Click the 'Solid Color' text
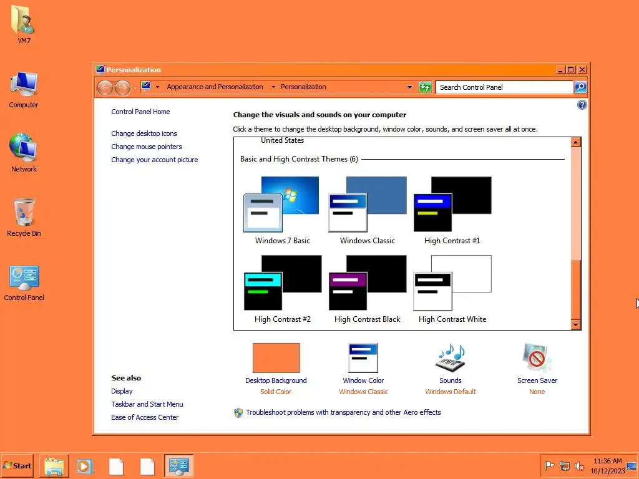 [x=276, y=392]
